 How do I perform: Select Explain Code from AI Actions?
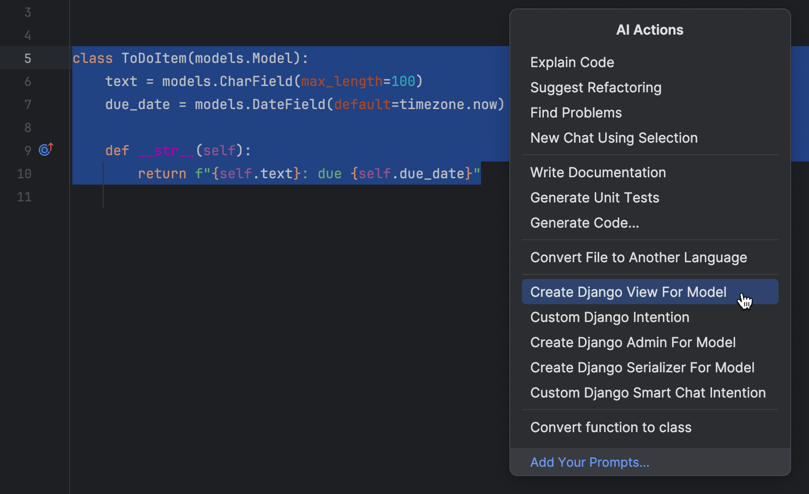[x=572, y=62]
